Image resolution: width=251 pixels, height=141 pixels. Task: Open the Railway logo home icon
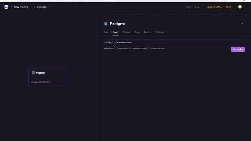tap(6, 7)
